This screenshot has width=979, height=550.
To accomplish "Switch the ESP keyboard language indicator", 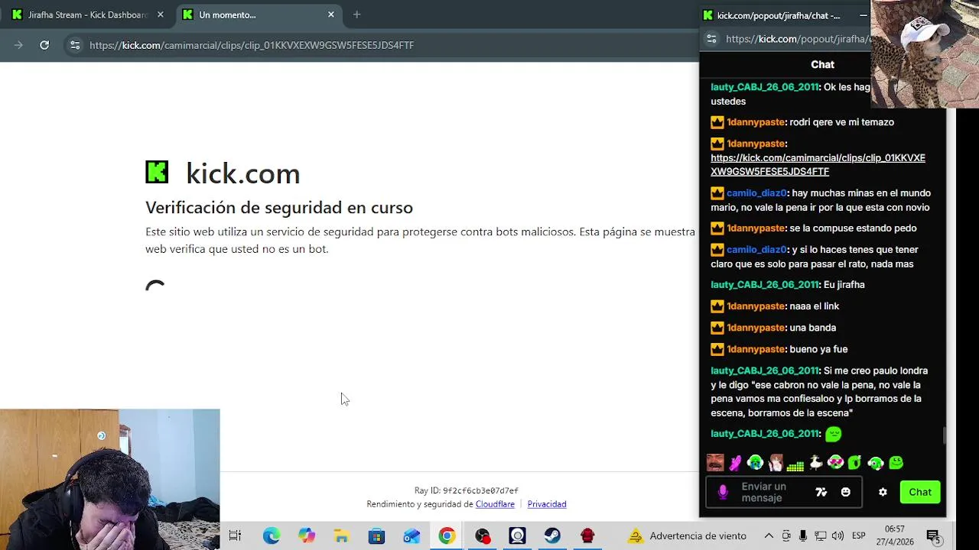I will tap(859, 535).
